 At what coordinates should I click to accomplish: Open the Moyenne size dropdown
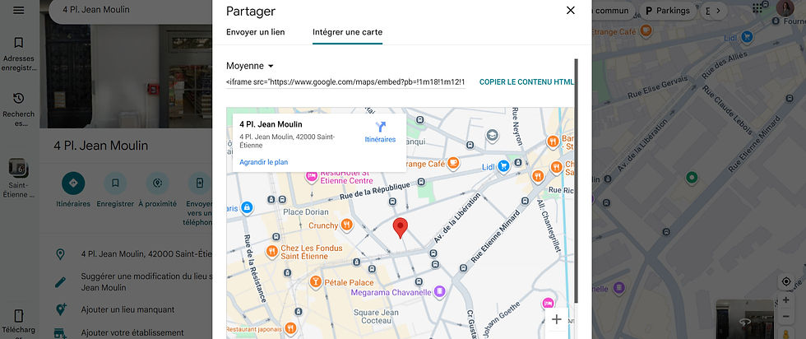[x=250, y=66]
